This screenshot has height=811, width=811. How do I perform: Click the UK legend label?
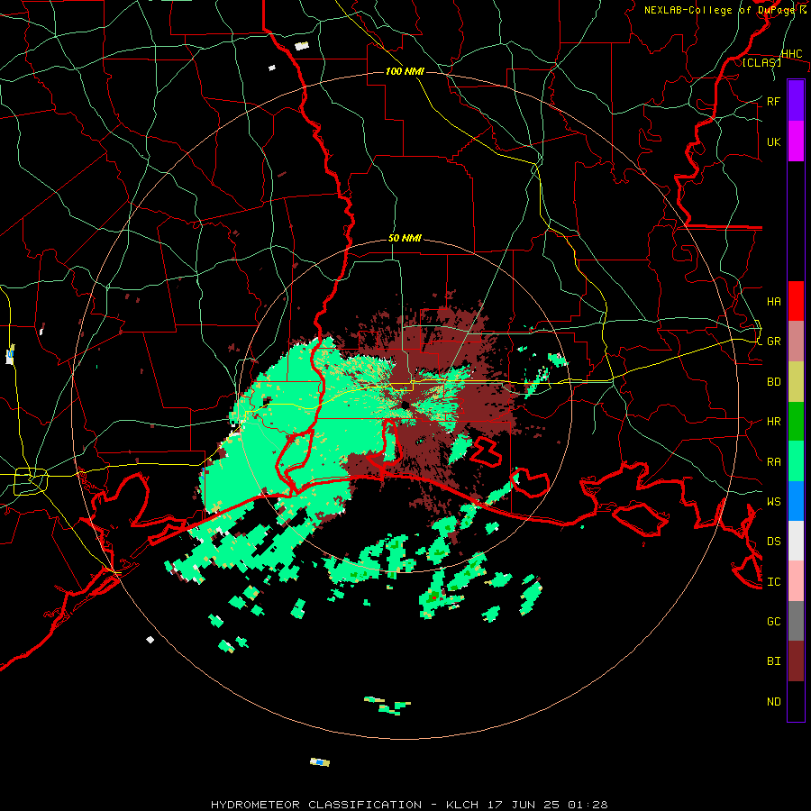coord(773,141)
